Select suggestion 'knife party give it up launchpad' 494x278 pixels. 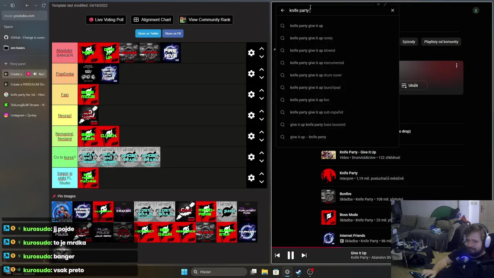pos(337,88)
